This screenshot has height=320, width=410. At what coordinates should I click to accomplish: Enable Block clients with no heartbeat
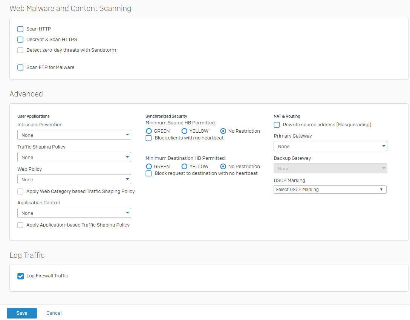[x=149, y=138]
